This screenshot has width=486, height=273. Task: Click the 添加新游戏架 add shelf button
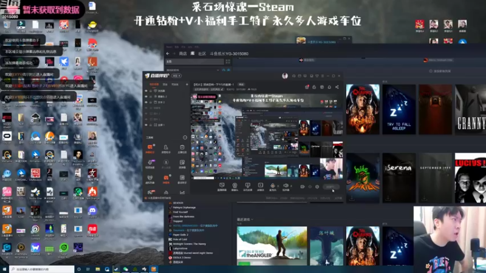click(x=440, y=71)
